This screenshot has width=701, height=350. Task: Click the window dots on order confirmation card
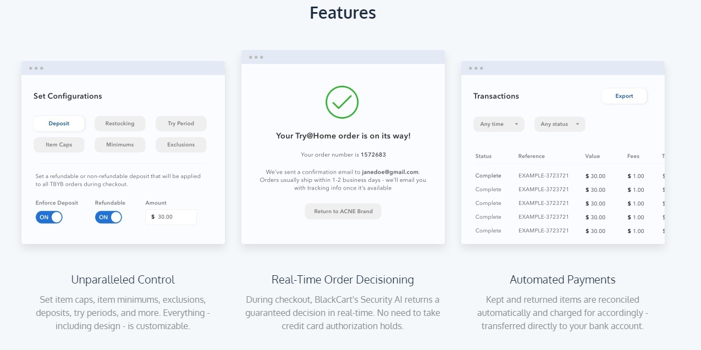coord(256,57)
